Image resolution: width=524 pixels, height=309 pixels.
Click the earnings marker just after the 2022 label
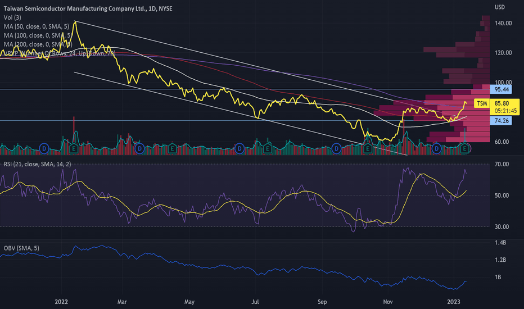(x=74, y=148)
